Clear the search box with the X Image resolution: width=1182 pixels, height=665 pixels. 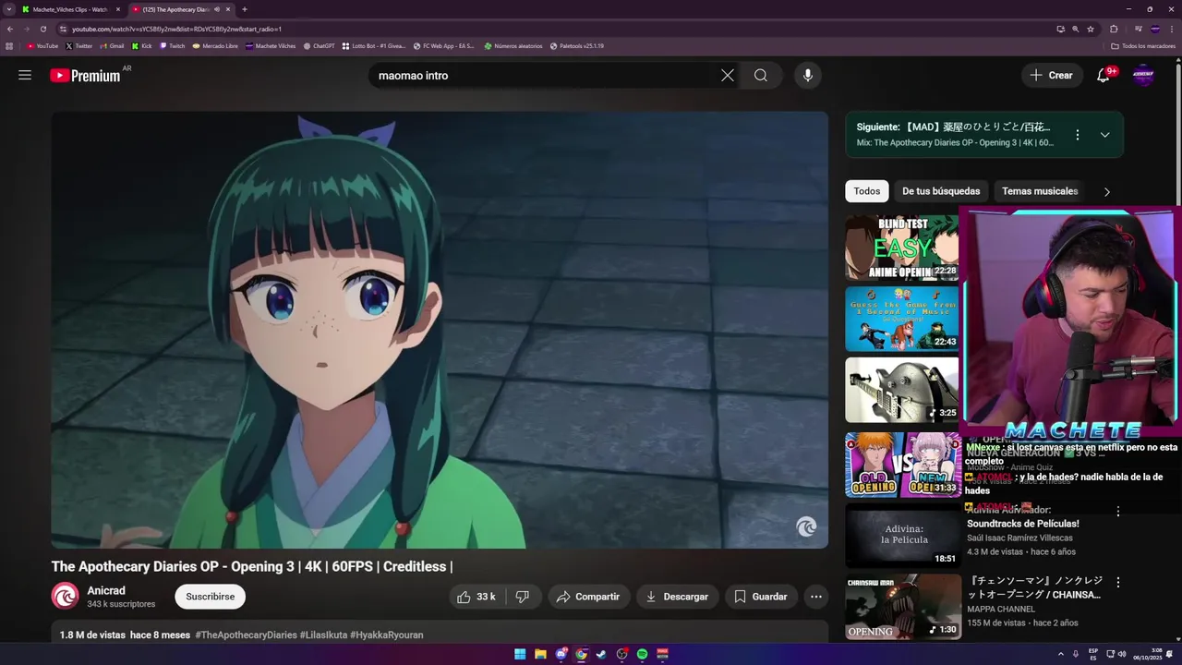click(x=728, y=76)
